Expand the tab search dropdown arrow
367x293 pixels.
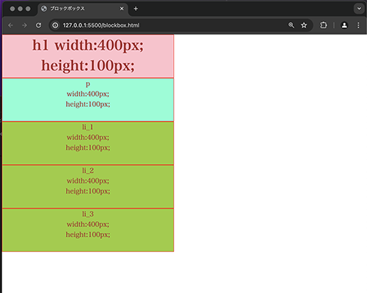359,9
